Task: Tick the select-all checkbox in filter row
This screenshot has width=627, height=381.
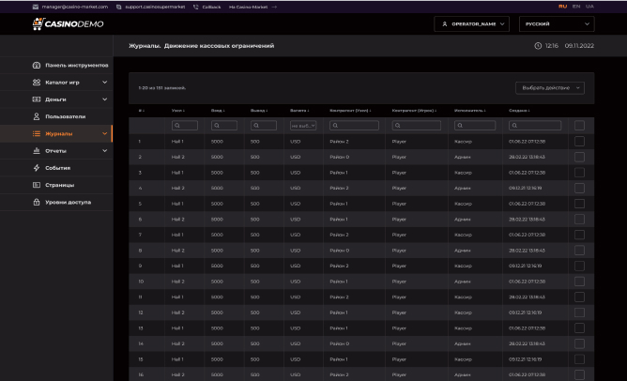Action: point(579,125)
